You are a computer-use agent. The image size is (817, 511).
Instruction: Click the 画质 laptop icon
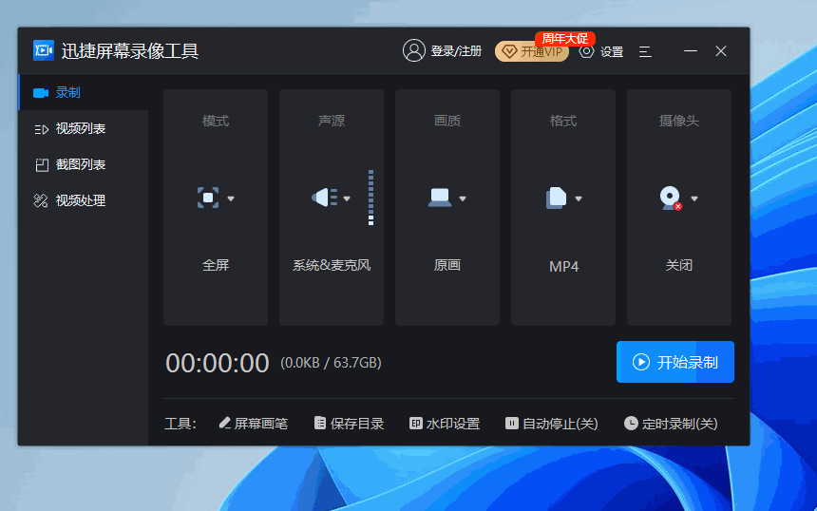[440, 198]
